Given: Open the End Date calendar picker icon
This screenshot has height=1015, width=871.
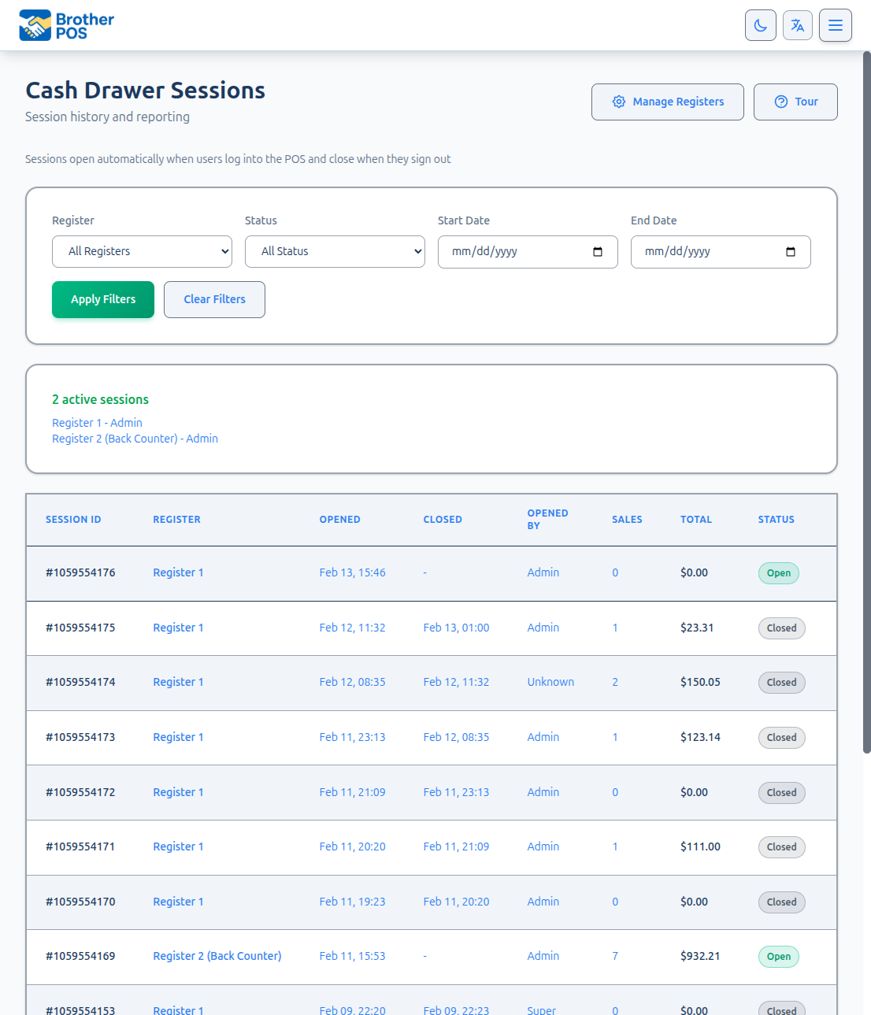Looking at the screenshot, I should coord(791,252).
